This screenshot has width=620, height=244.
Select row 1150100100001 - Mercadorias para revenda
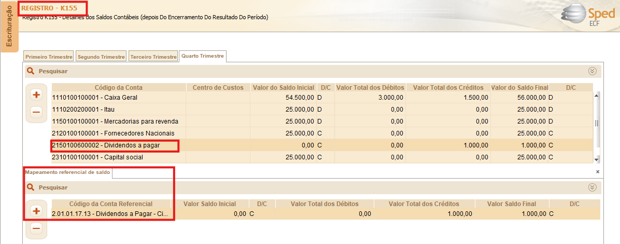(x=322, y=121)
